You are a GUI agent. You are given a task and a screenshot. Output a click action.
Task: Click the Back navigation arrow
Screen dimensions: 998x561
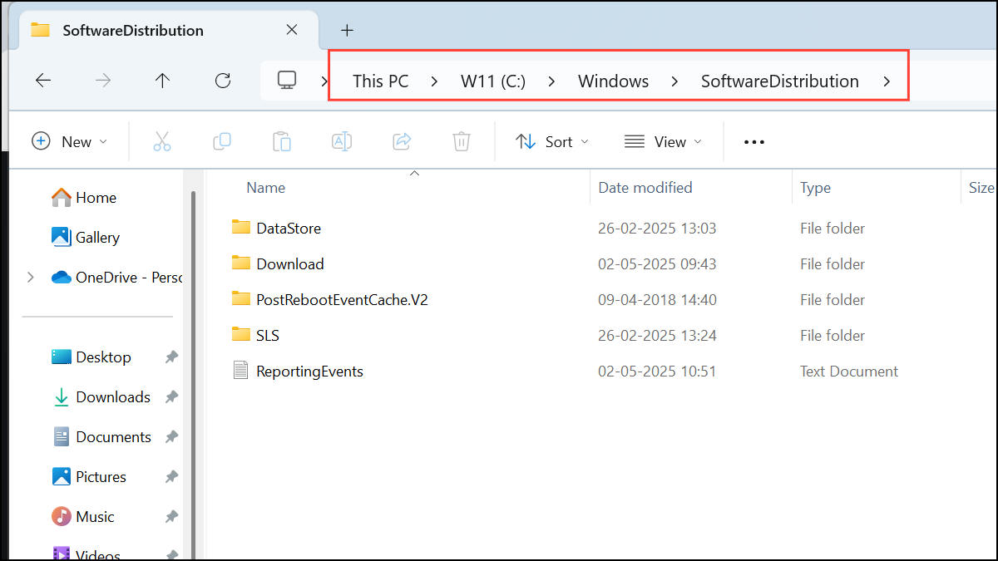click(43, 81)
